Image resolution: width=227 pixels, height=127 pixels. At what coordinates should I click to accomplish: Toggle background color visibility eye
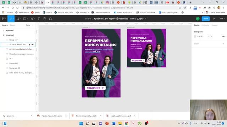(x=223, y=37)
